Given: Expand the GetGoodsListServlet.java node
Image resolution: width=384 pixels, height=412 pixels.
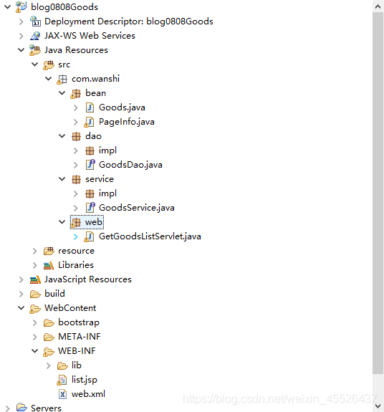Looking at the screenshot, I should pyautogui.click(x=76, y=236).
